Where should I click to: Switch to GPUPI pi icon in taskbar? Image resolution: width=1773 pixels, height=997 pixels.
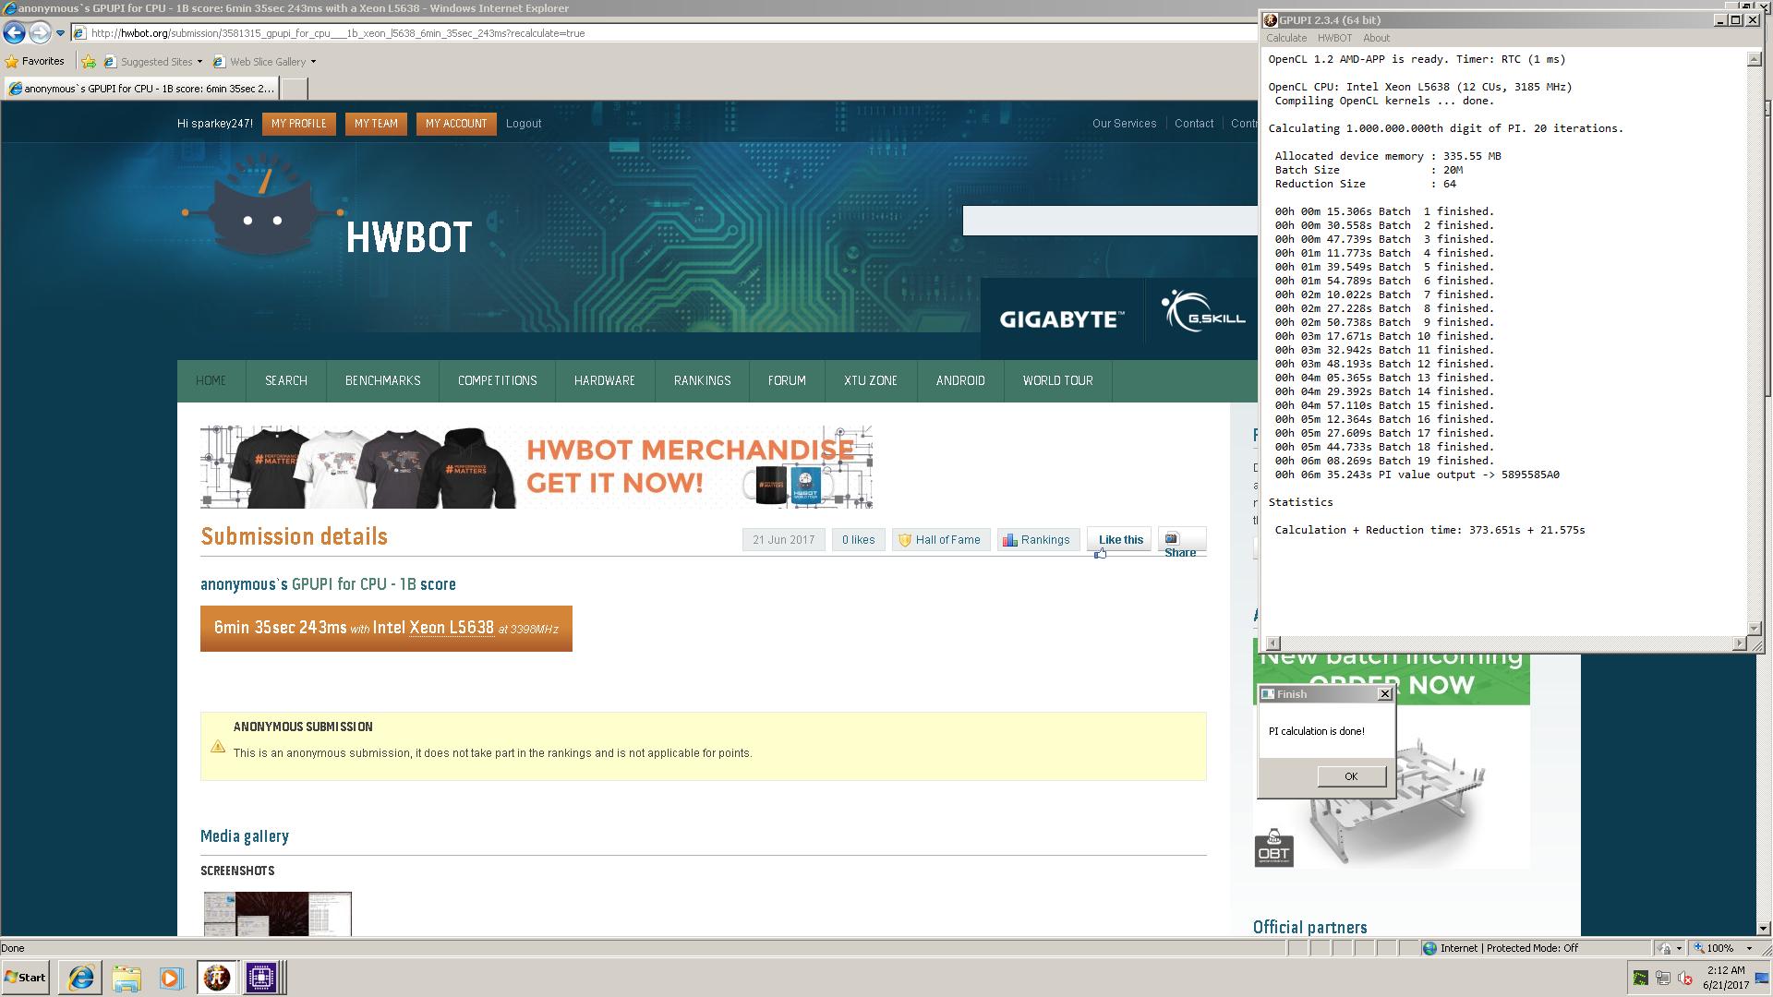[x=217, y=978]
